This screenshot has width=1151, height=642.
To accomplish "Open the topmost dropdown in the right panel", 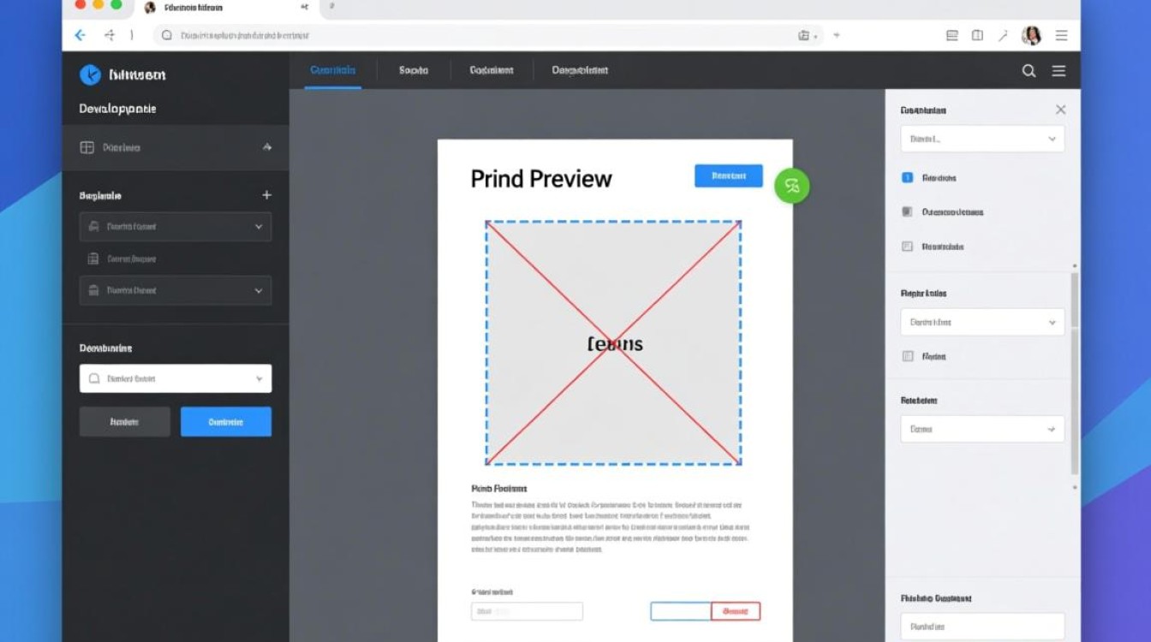I will [982, 139].
